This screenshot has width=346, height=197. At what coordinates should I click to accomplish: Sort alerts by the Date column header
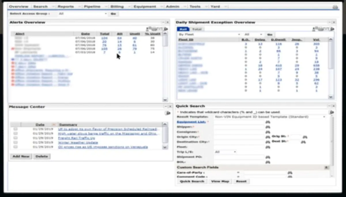85,34
